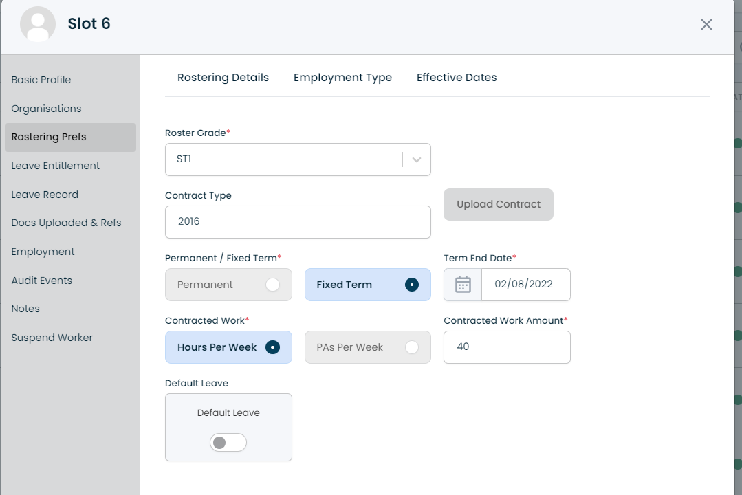
Task: Click the Permanent / Fixed Term label
Action: pyautogui.click(x=223, y=258)
